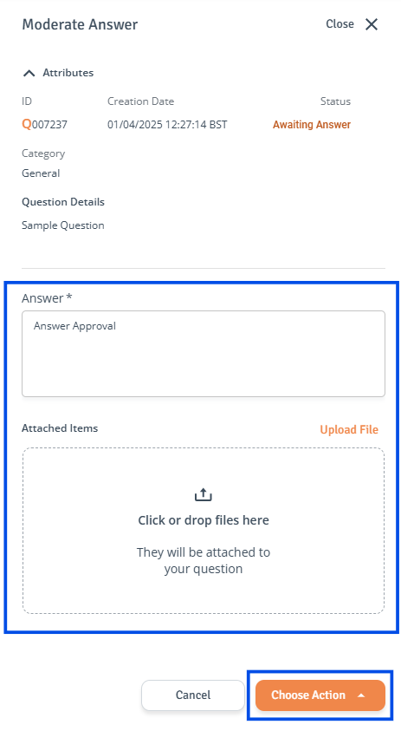The height and width of the screenshot is (731, 401).
Task: Collapse the Attributes section chevron
Action: pyautogui.click(x=29, y=73)
